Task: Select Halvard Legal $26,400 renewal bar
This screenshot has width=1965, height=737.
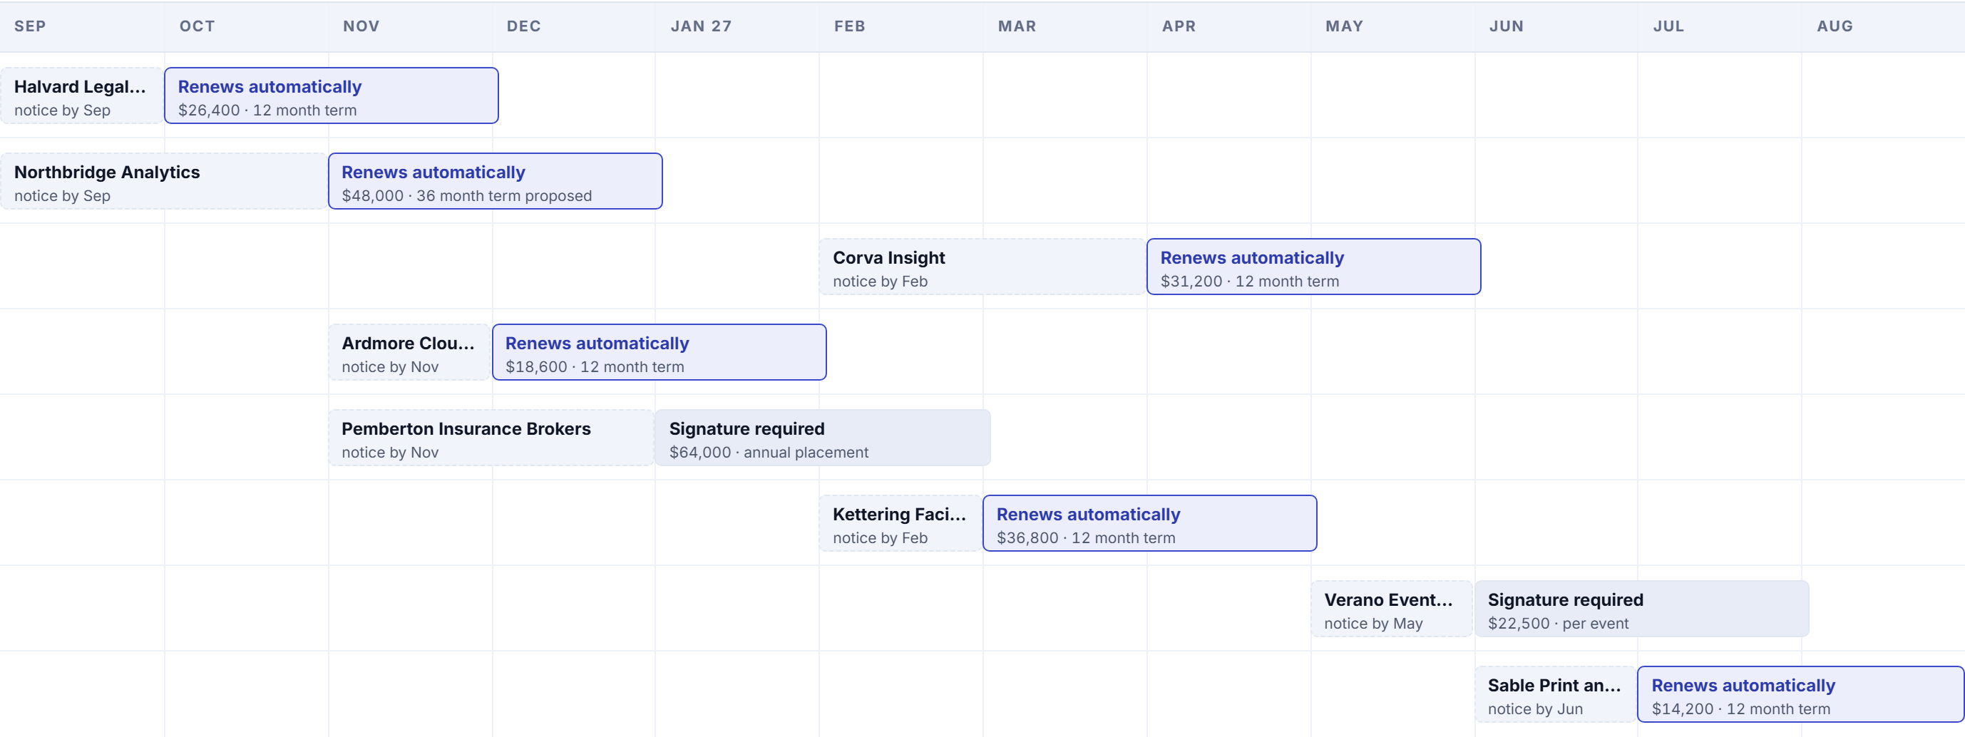Action: coord(331,96)
